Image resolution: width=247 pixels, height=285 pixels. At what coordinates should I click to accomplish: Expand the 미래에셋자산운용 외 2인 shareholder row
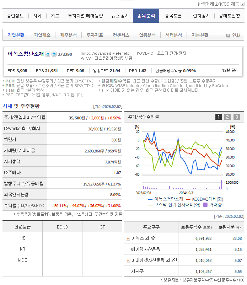coord(128,261)
